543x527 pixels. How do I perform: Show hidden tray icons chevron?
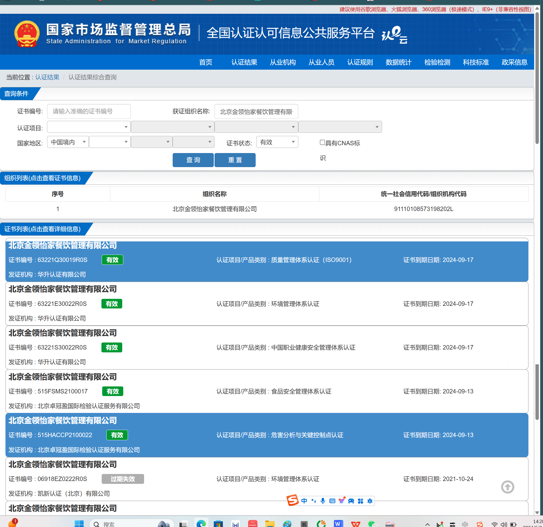(x=428, y=524)
